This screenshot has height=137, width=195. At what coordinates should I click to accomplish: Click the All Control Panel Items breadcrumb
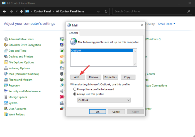[x=70, y=11]
